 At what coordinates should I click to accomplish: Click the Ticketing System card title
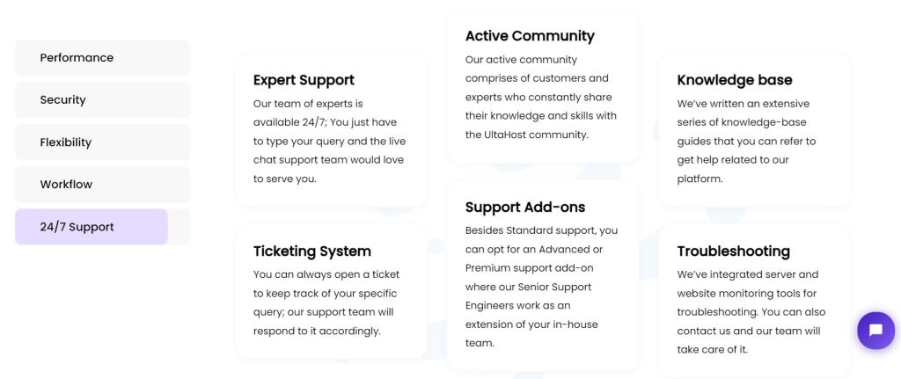click(x=312, y=251)
